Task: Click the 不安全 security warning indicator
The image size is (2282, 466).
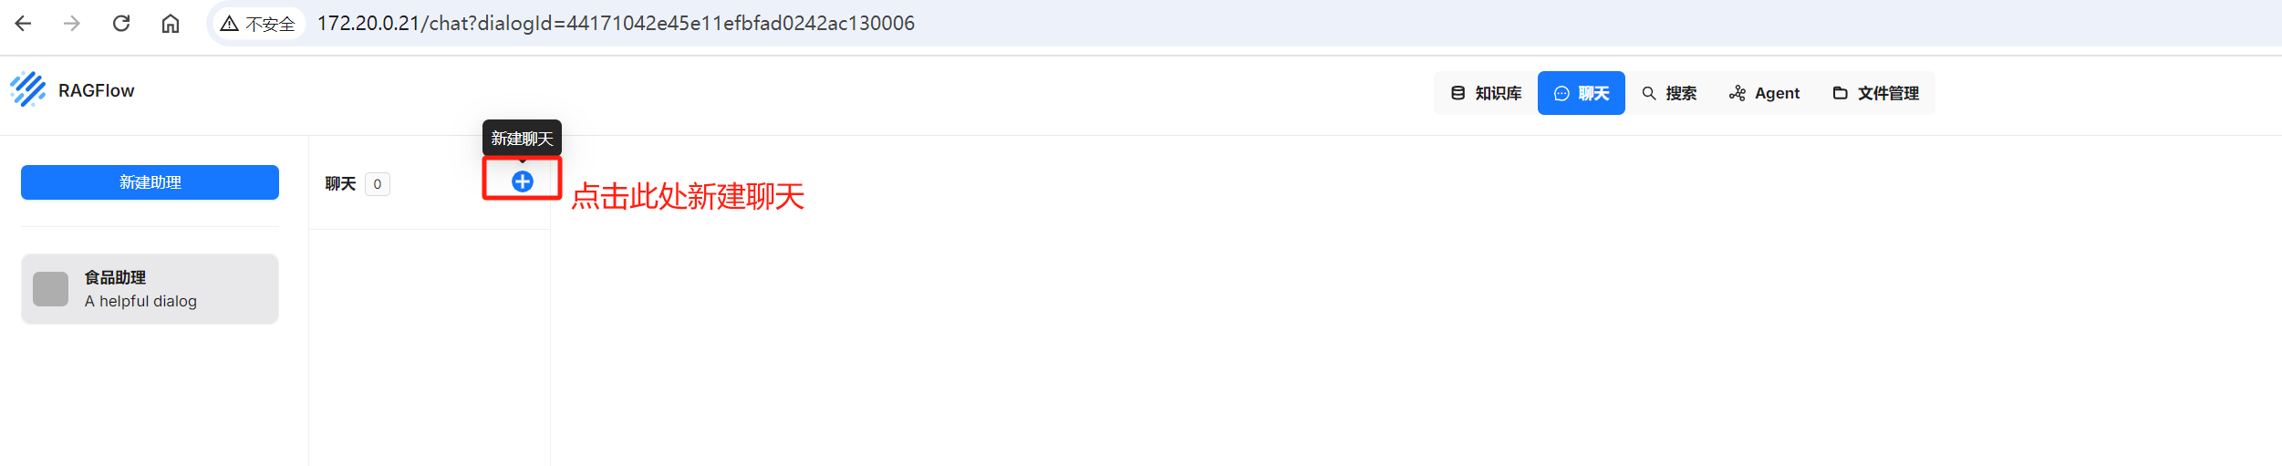Action: pyautogui.click(x=258, y=24)
